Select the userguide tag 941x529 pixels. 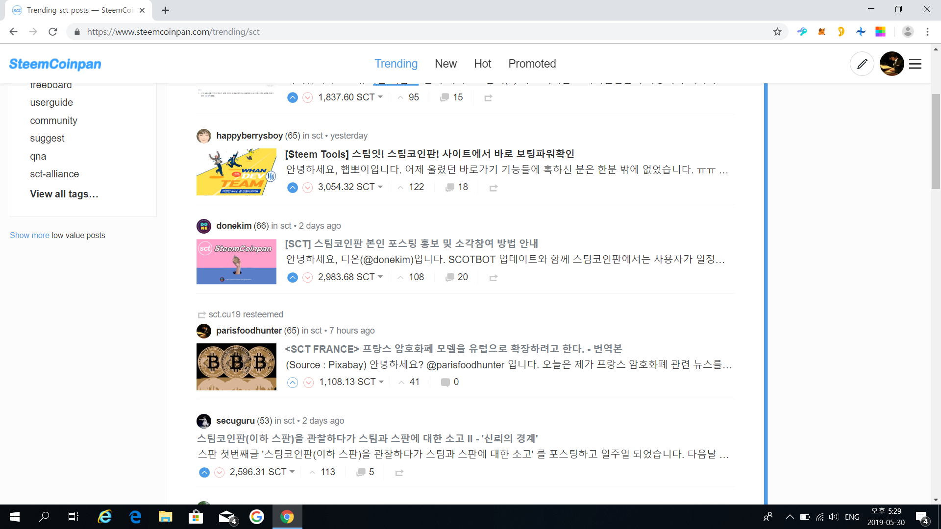(x=51, y=102)
